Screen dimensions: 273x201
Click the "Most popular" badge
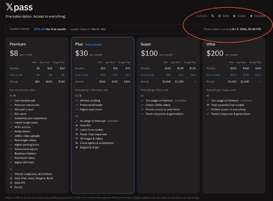click(x=93, y=45)
